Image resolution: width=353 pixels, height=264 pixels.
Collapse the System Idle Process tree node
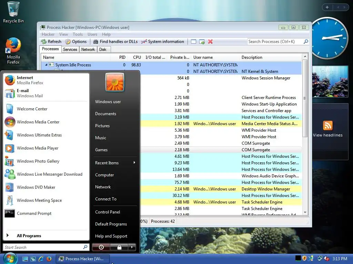[x=46, y=65]
